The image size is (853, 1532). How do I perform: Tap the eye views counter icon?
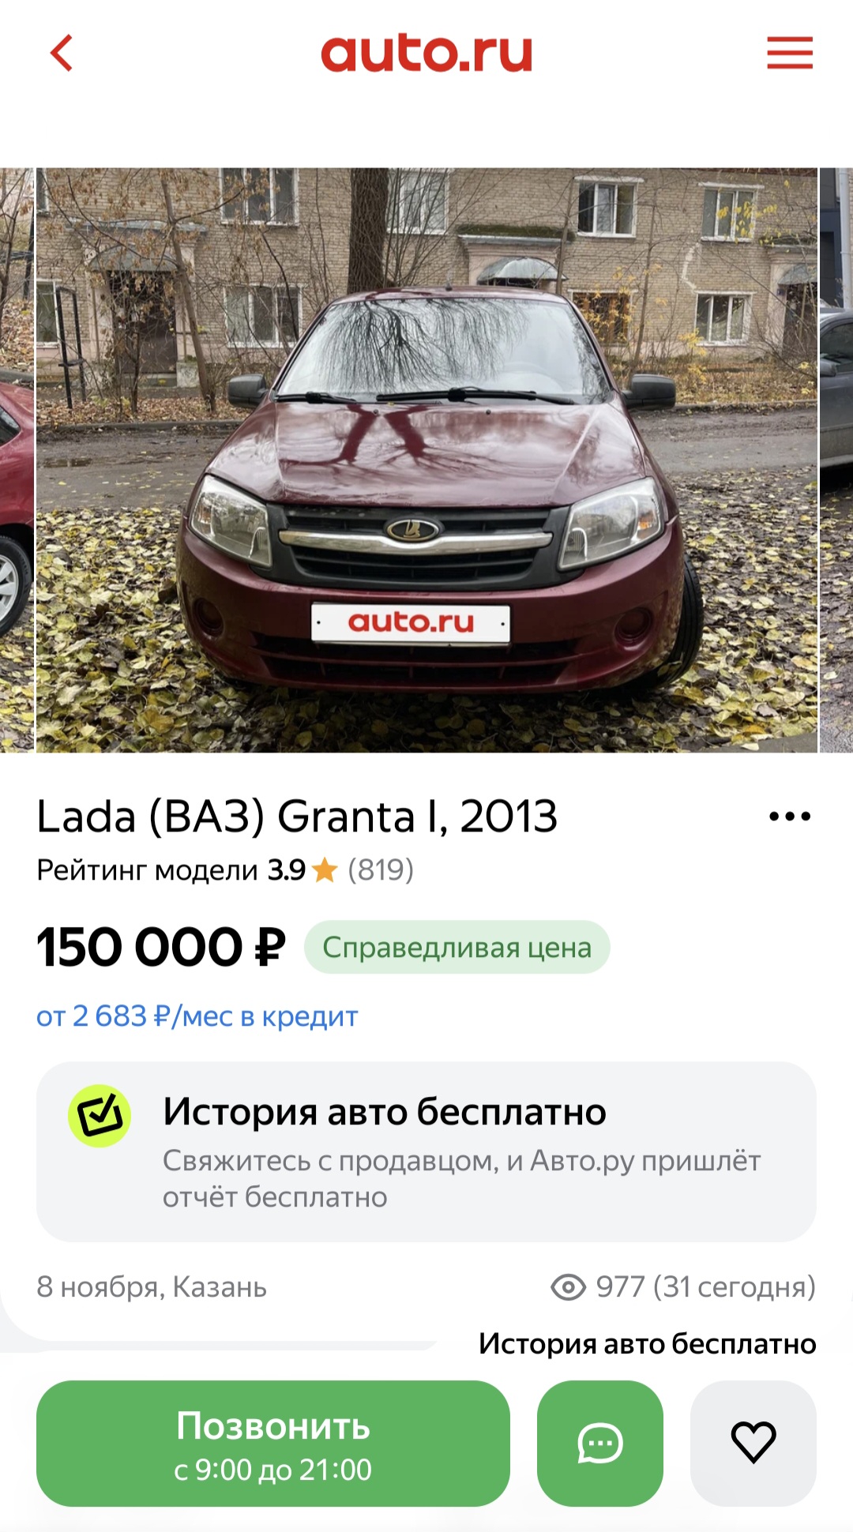568,1287
